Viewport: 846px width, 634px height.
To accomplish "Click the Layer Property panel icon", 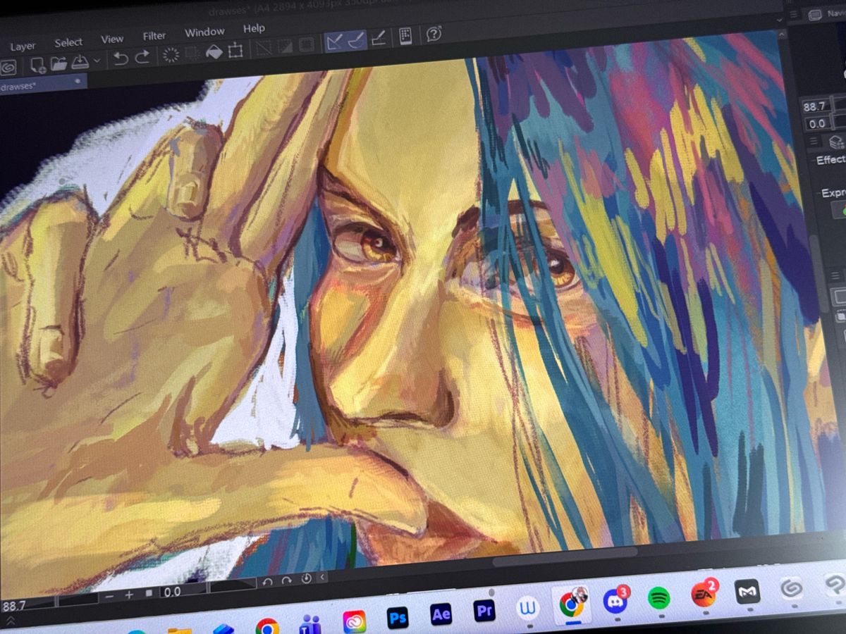I will pos(838,142).
